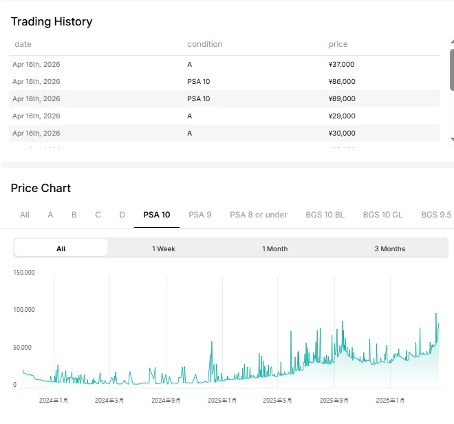This screenshot has width=454, height=424.
Task: Choose the condition C tab
Action: click(98, 215)
